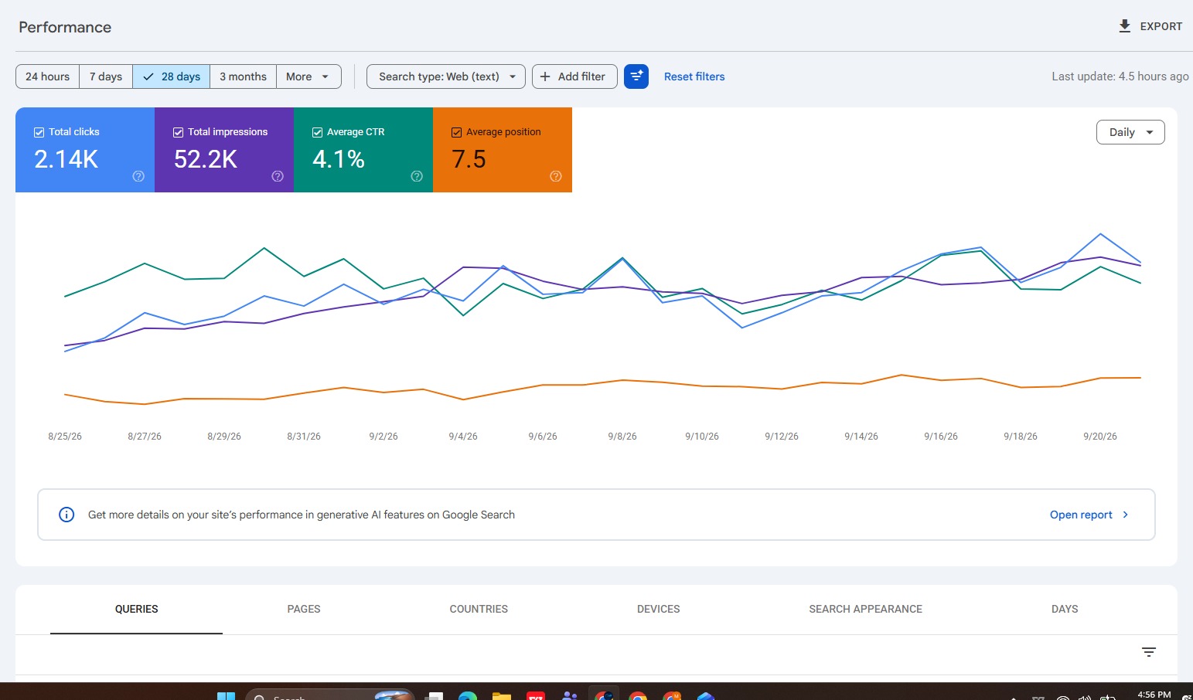The height and width of the screenshot is (700, 1193).
Task: Select the 24 hours date range
Action: (x=47, y=76)
